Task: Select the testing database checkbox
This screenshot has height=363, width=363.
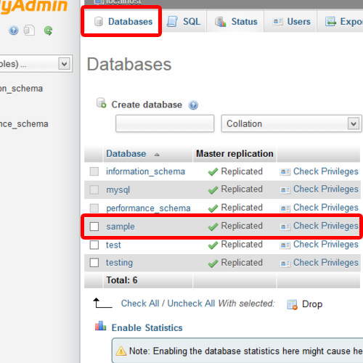Action: 94,263
